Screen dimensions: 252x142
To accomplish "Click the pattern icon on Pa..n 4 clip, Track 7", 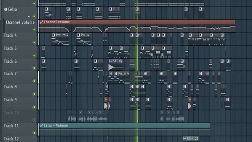I will (116, 74).
